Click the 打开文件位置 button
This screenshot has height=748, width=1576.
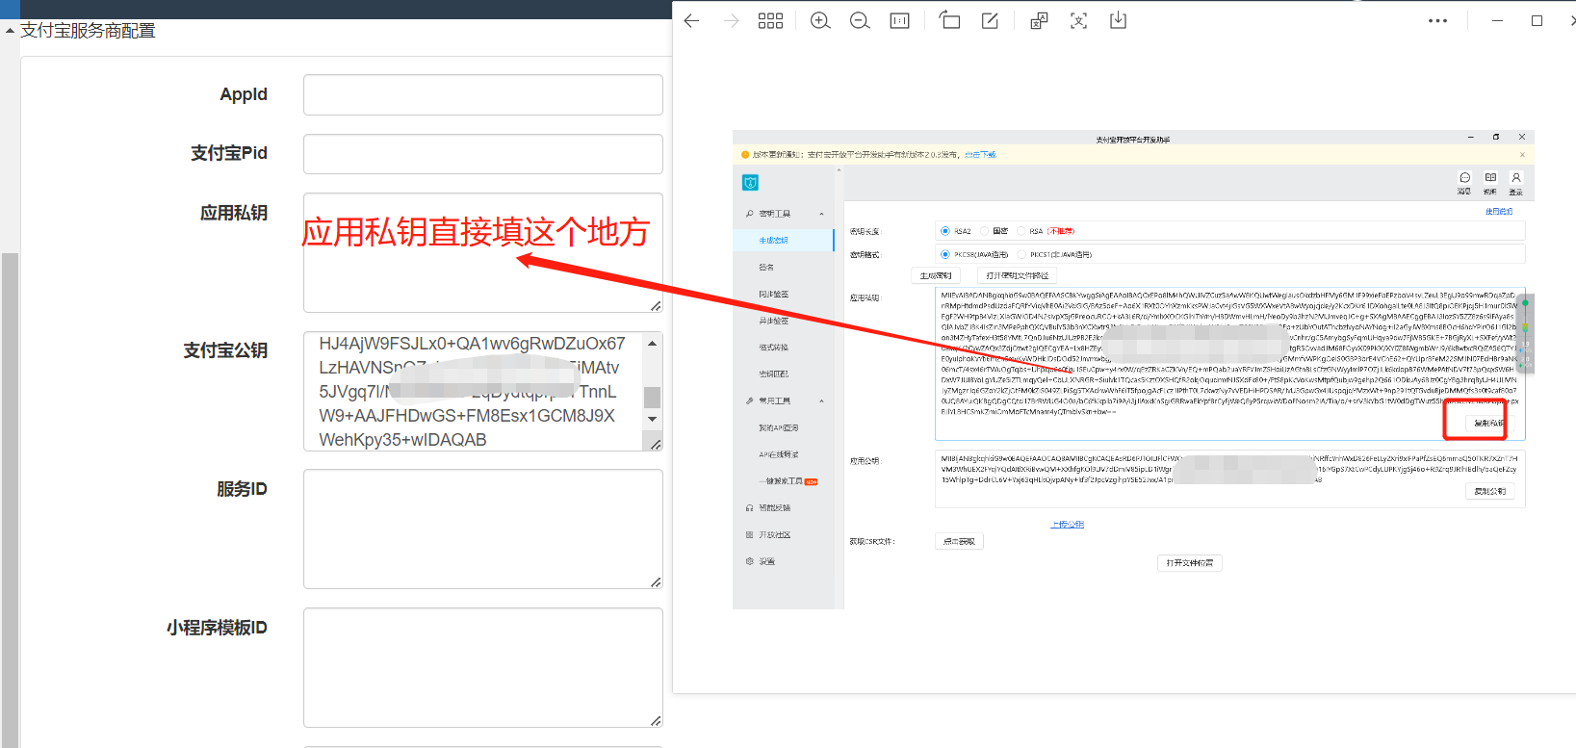(x=1189, y=563)
